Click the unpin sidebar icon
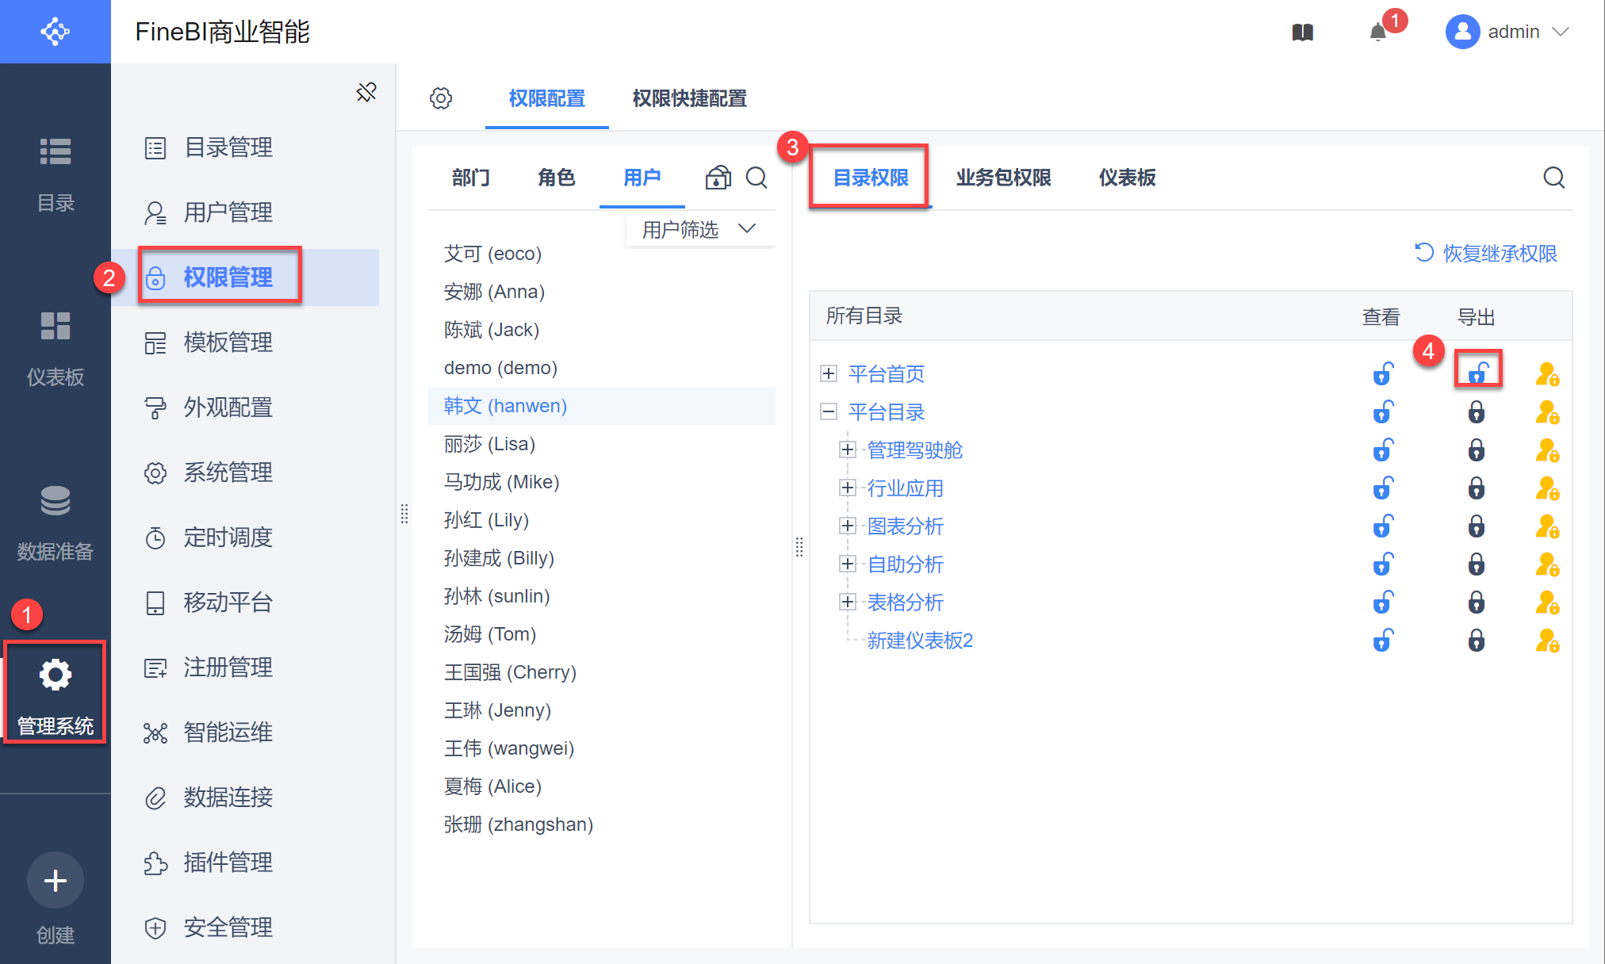This screenshot has width=1605, height=964. 366,92
